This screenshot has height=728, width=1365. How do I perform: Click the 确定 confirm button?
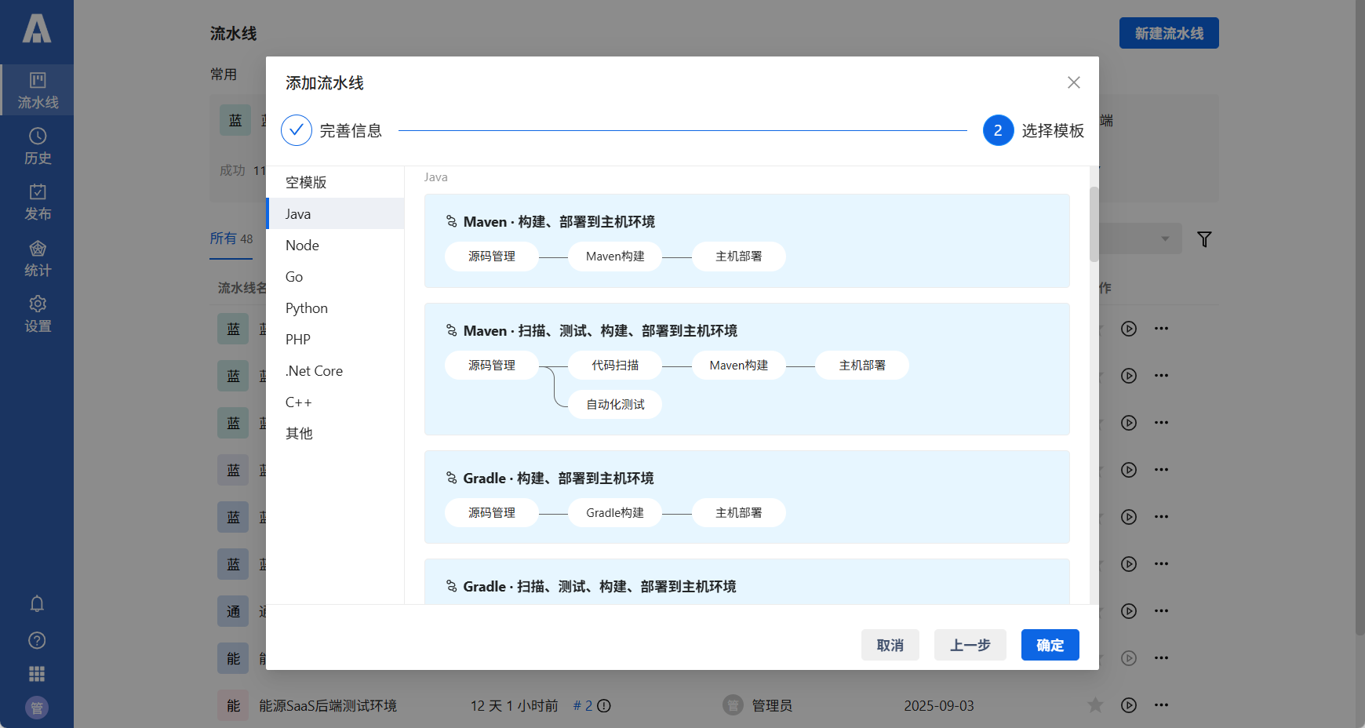pos(1050,645)
